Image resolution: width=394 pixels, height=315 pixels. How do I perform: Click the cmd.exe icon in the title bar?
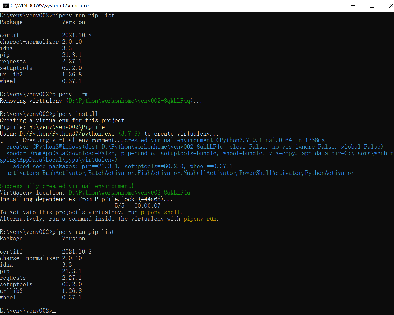tap(6, 6)
